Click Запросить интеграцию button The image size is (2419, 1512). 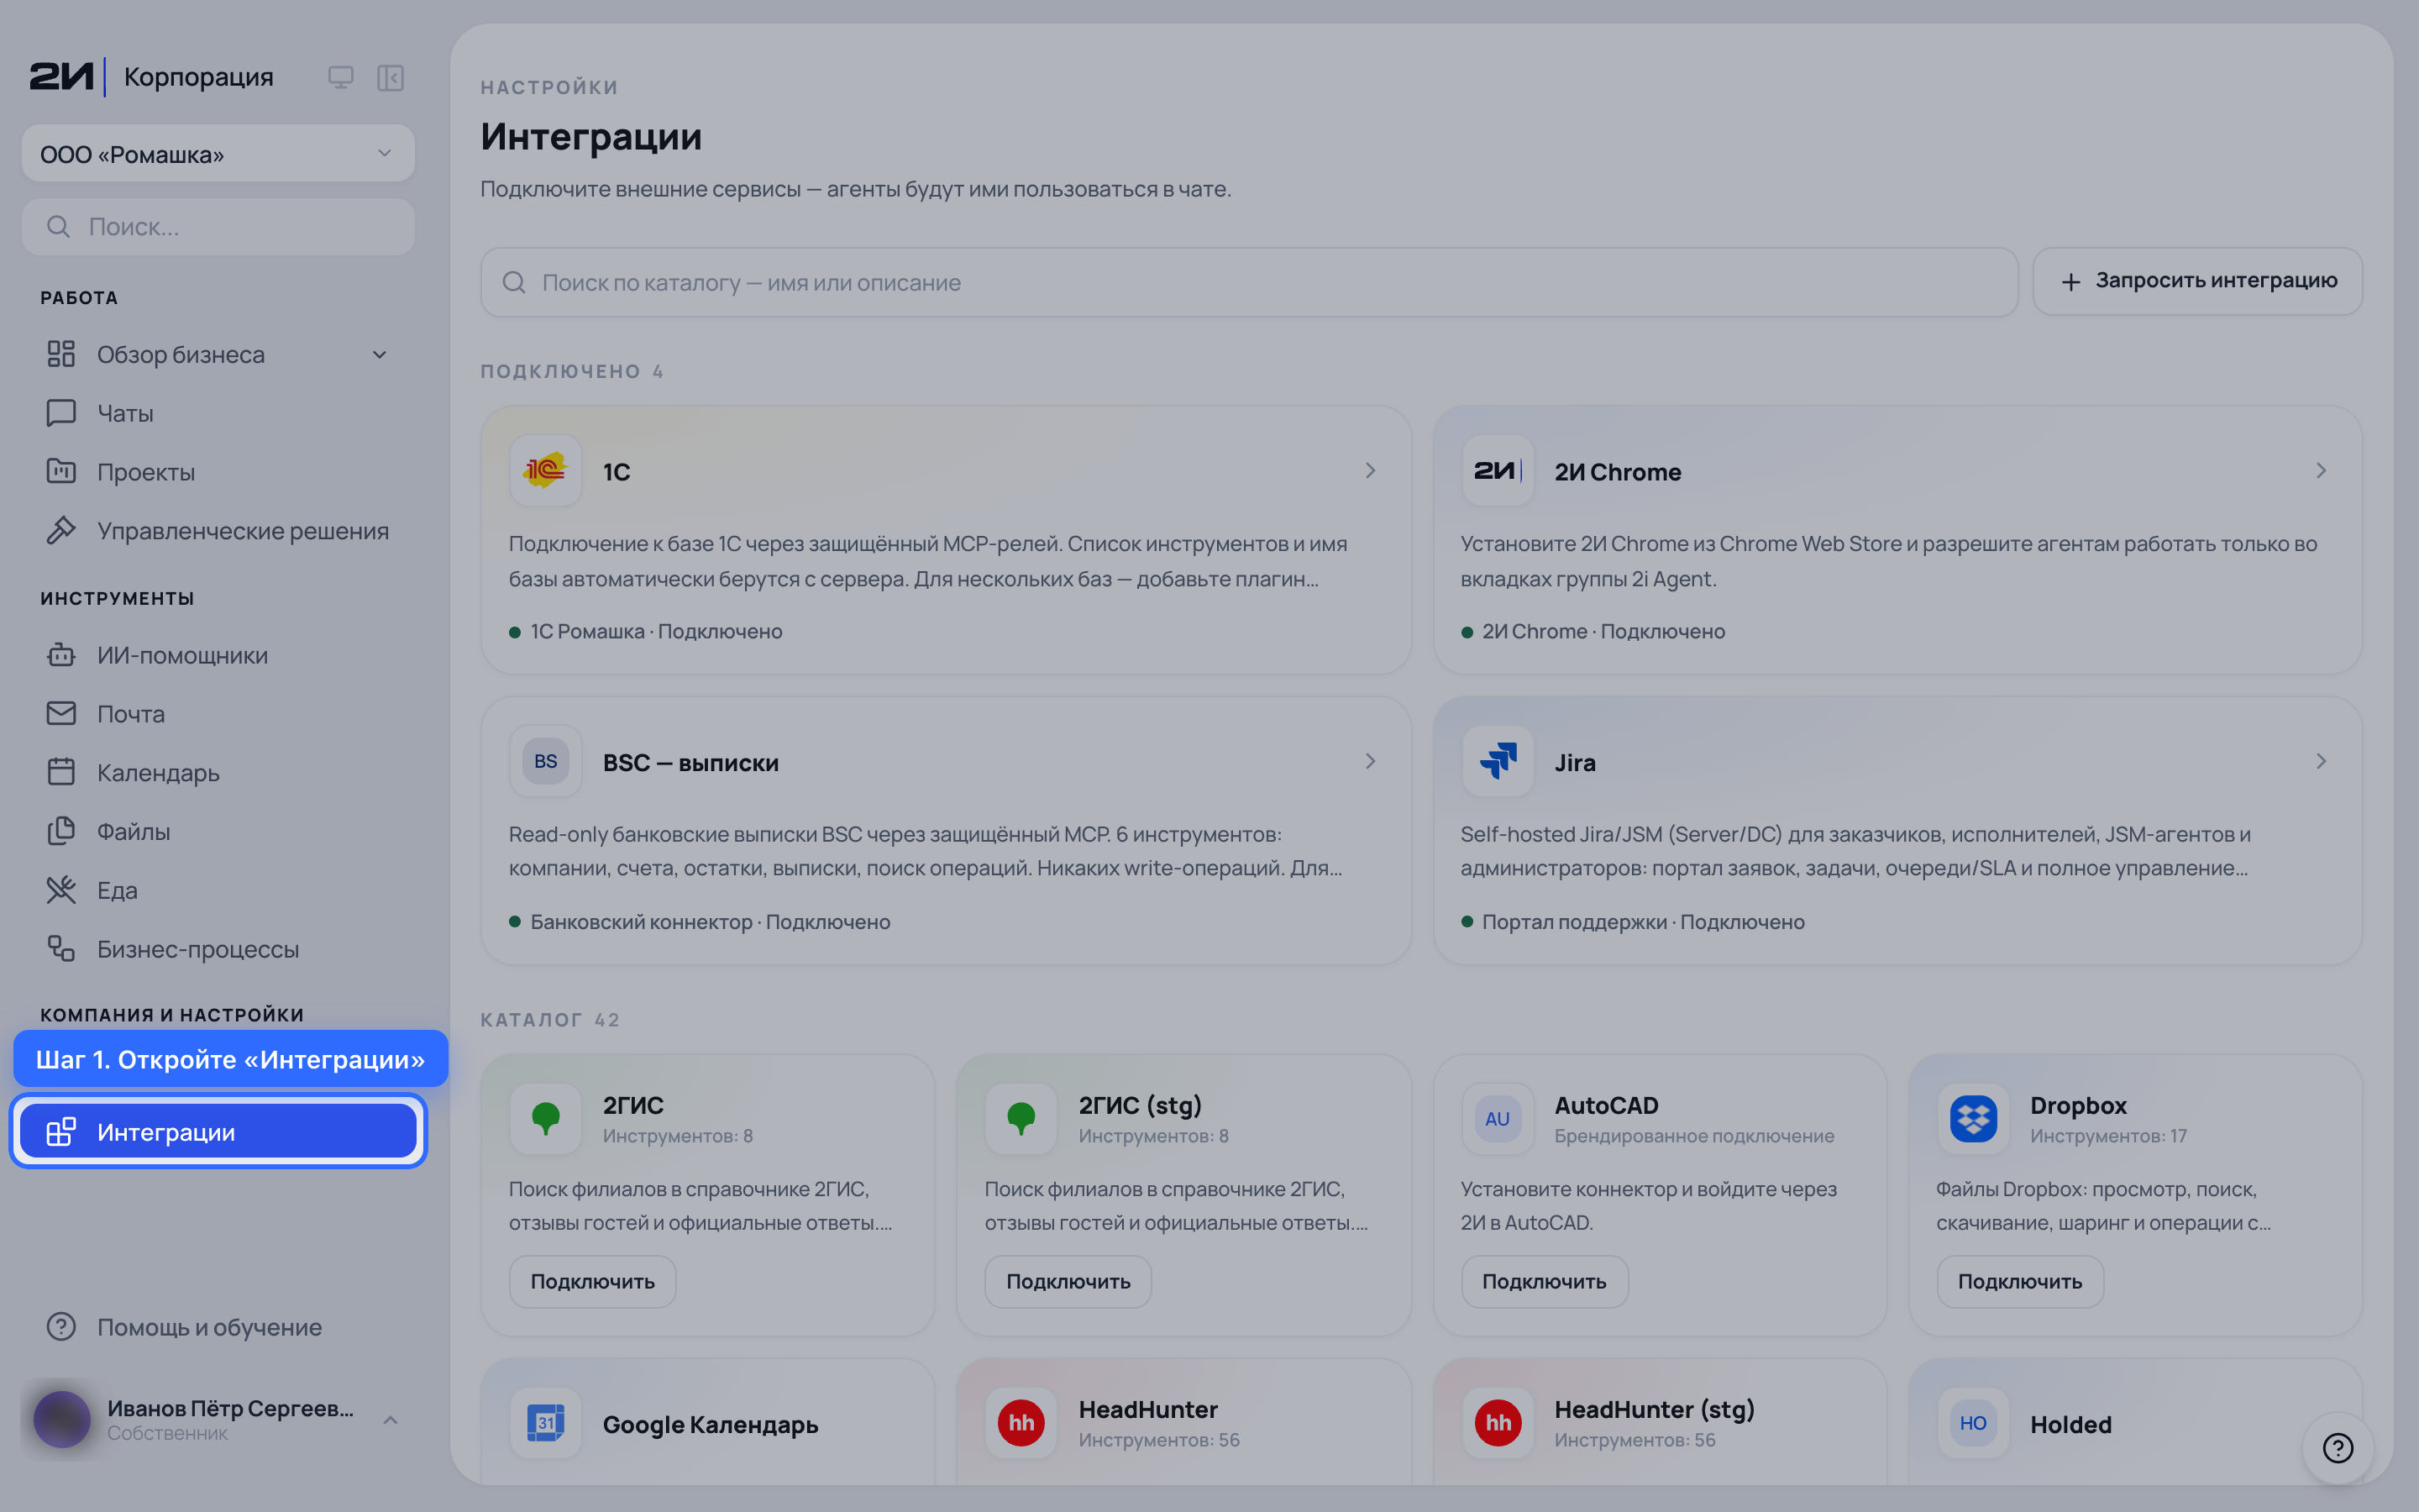[x=2197, y=281]
